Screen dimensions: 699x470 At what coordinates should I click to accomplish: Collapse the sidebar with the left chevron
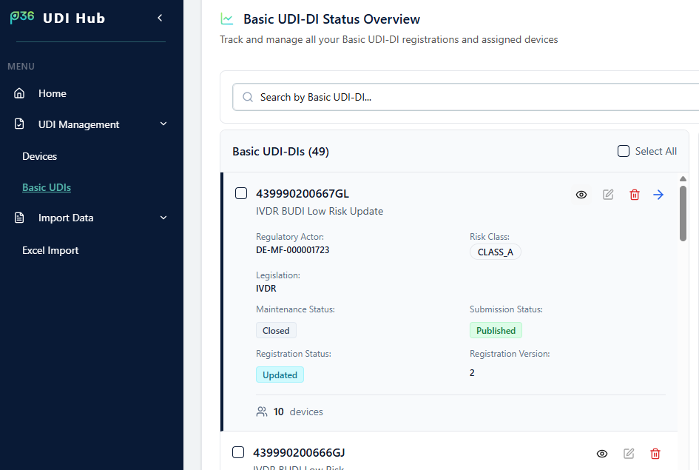[x=160, y=16]
